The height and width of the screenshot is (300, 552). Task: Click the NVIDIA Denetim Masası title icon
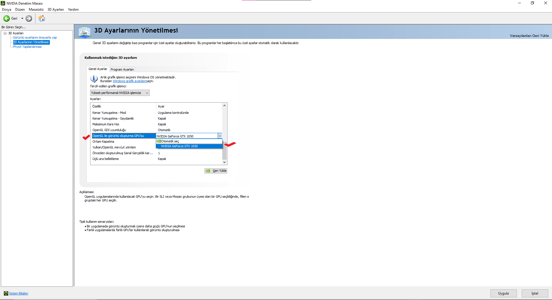3,3
